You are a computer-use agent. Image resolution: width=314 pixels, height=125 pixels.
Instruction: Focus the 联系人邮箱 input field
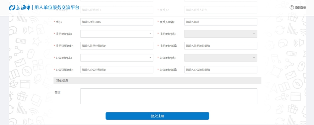(221, 22)
